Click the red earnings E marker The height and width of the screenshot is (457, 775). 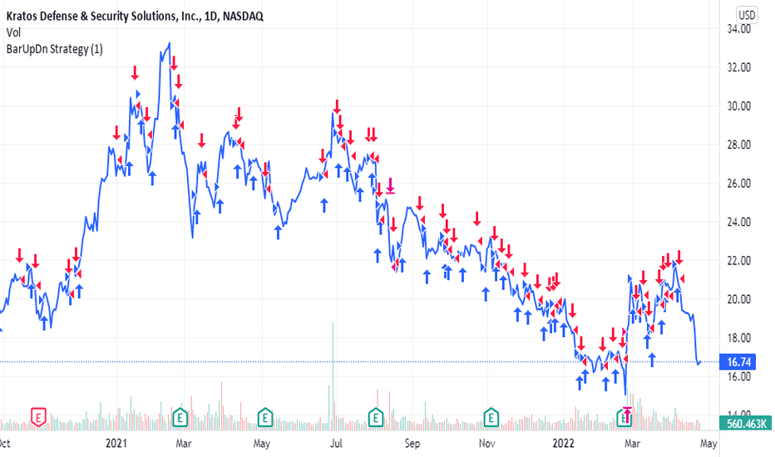tap(38, 417)
